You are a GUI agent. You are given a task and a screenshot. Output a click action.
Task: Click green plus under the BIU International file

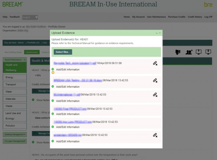[53, 101]
